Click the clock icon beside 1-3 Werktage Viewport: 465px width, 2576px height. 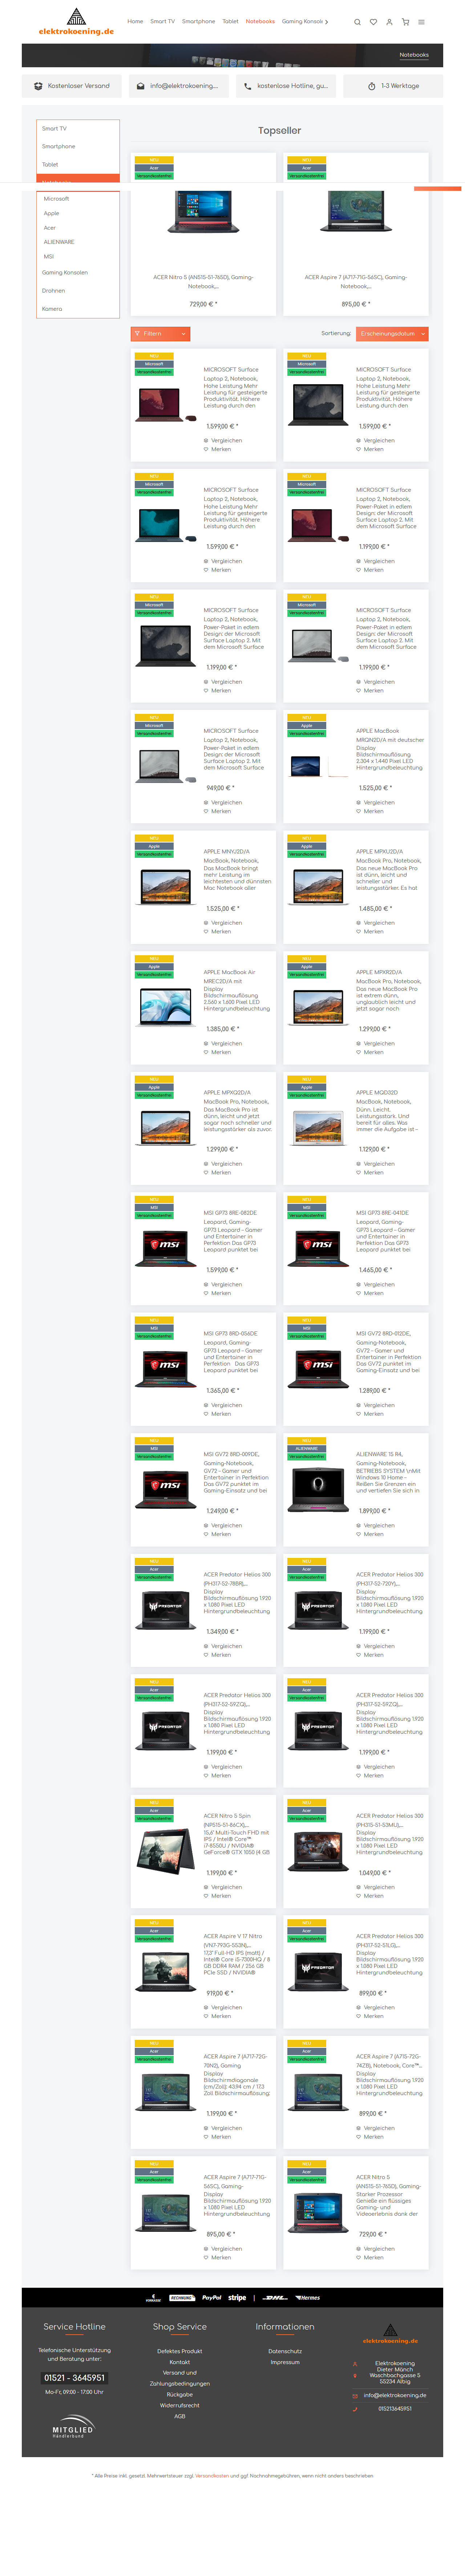tap(372, 86)
